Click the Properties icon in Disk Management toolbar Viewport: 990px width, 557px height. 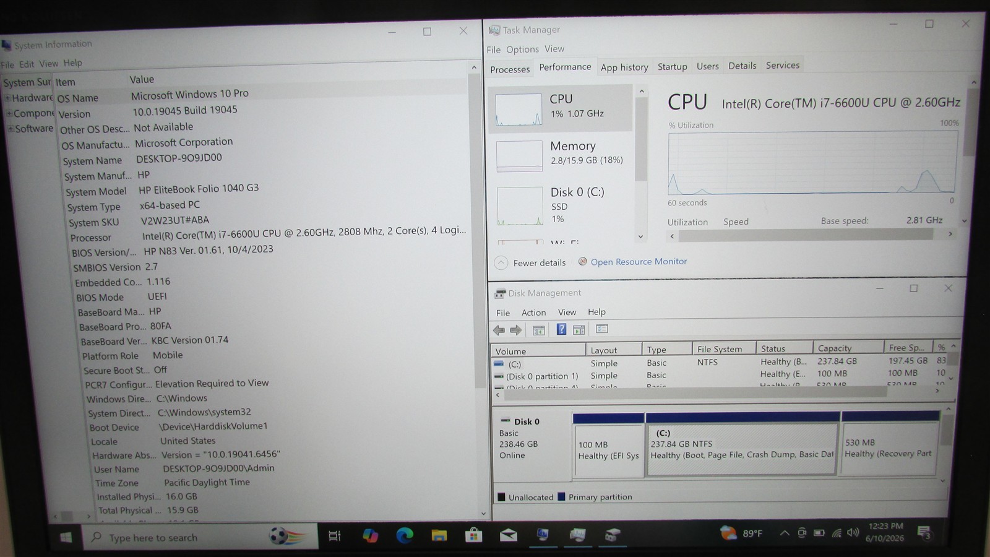click(602, 329)
